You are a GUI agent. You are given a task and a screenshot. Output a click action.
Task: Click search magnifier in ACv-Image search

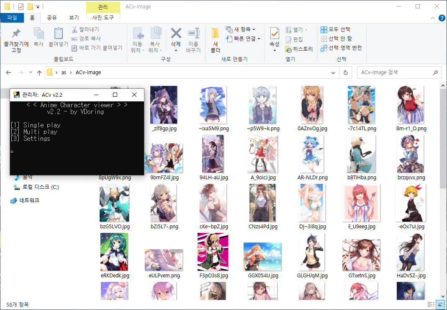click(x=435, y=72)
